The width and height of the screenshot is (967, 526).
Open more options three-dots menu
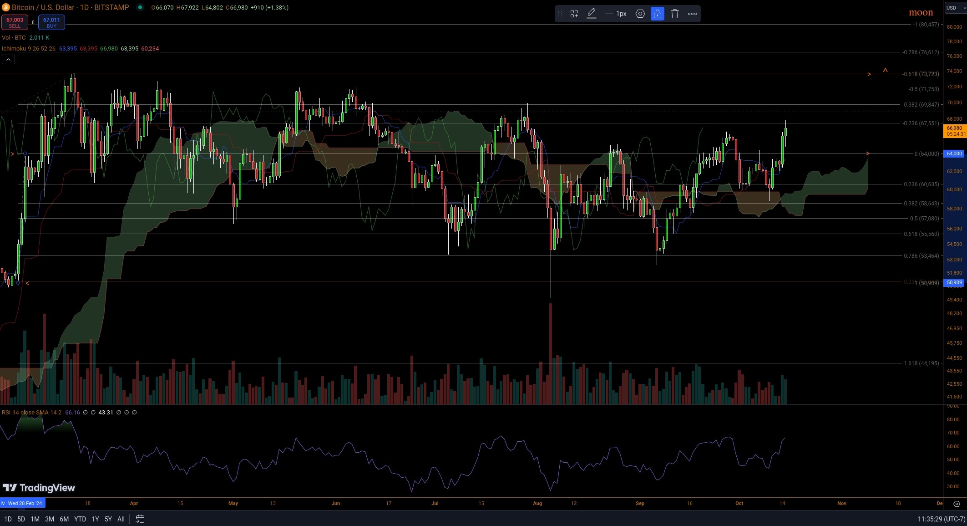[x=692, y=14]
